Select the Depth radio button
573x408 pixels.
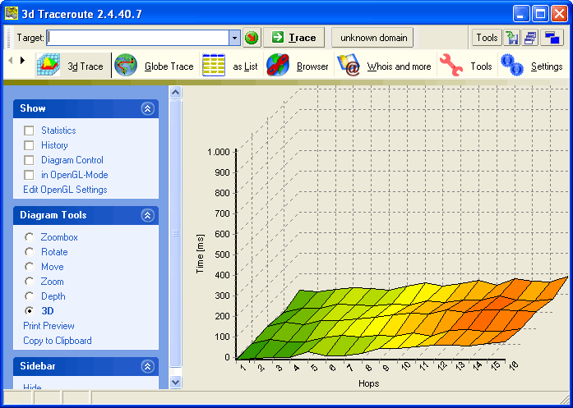pos(30,296)
